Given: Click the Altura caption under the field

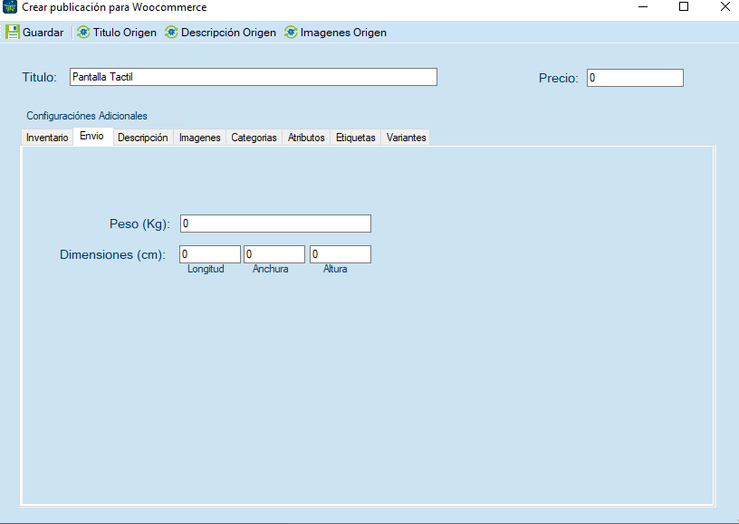Looking at the screenshot, I should click(x=335, y=269).
